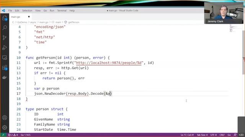Open the Source Control view
This screenshot has height=137, width=245.
5,38
